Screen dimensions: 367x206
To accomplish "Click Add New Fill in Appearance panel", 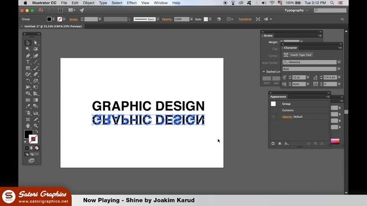I will tap(280, 144).
